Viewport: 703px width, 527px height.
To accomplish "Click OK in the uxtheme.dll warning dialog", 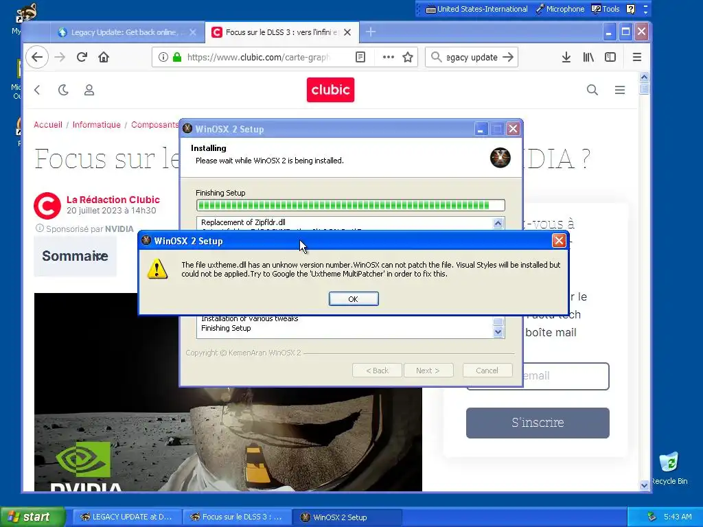I will [x=354, y=299].
